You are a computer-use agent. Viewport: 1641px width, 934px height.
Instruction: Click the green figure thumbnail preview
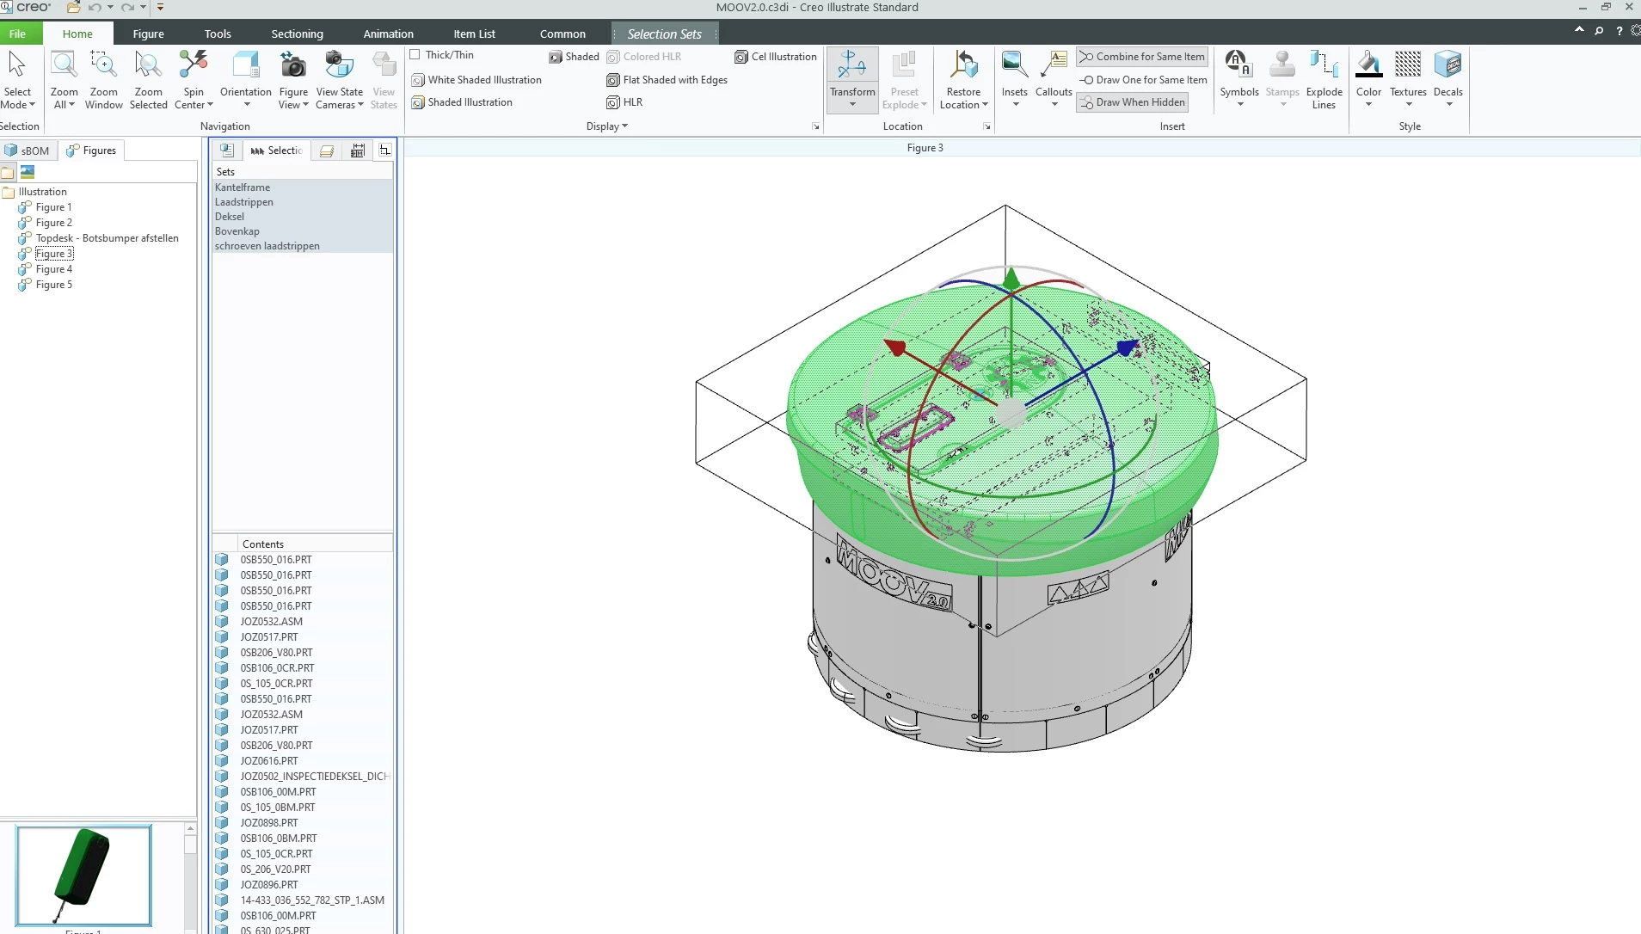point(84,876)
